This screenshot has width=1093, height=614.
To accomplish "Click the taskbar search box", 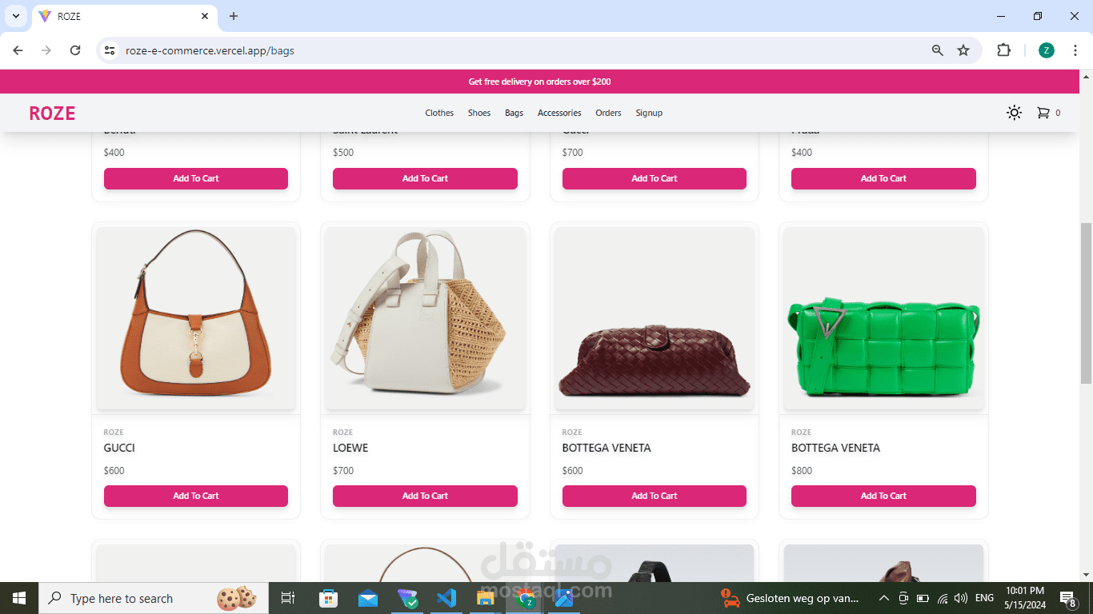I will coord(154,598).
